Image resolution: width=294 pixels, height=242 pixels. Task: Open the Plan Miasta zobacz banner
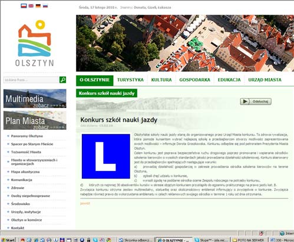(x=35, y=120)
